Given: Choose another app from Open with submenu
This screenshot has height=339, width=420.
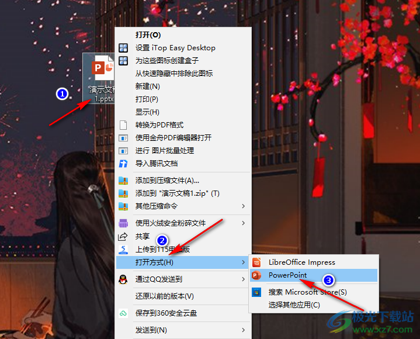Looking at the screenshot, I should (x=294, y=305).
